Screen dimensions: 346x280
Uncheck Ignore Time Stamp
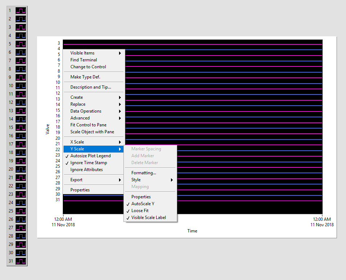coord(93,163)
